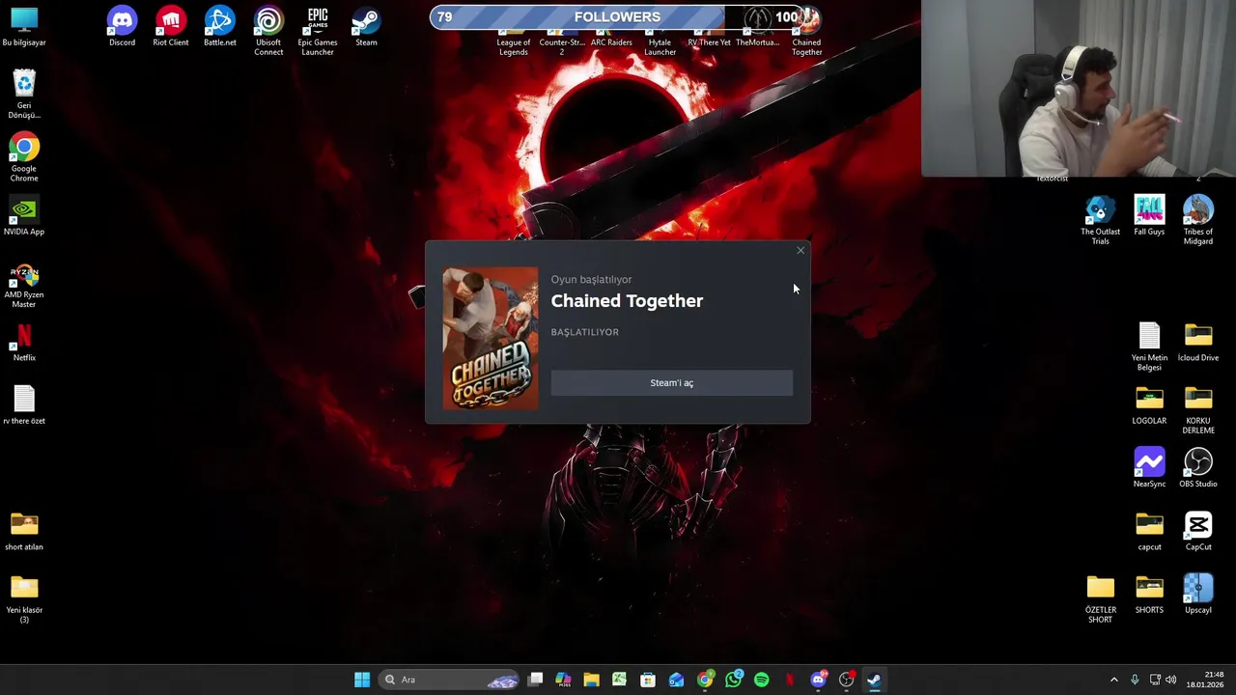The image size is (1236, 695).
Task: Select the "short atılan" folder
Action: pos(24,532)
